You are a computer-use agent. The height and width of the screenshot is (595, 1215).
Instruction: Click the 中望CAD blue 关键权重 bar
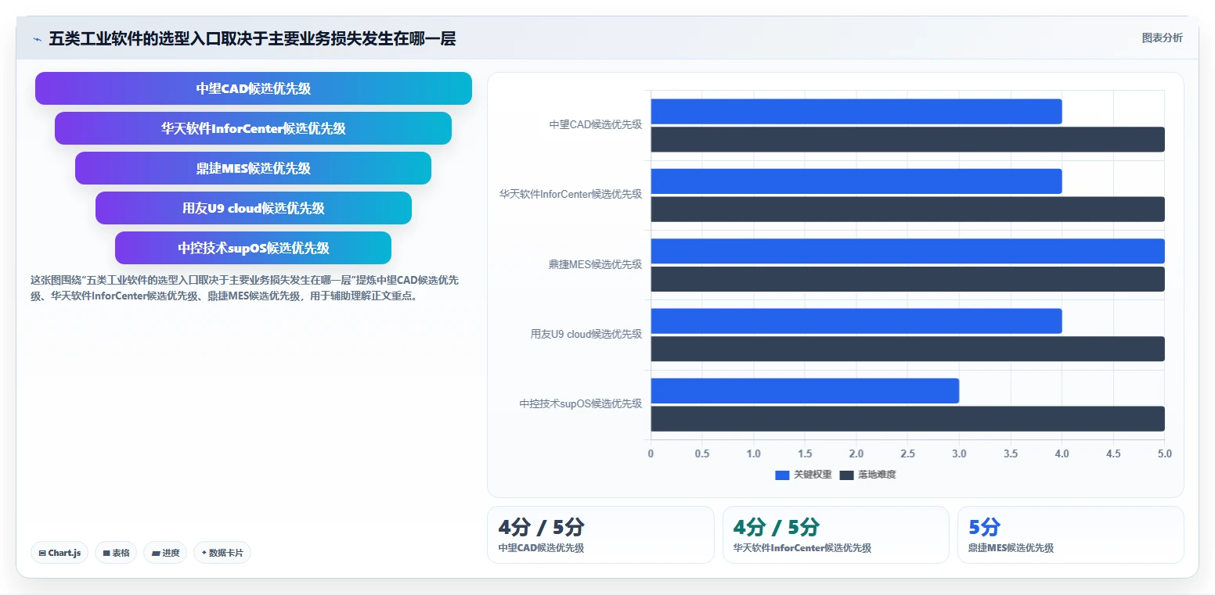tap(856, 111)
